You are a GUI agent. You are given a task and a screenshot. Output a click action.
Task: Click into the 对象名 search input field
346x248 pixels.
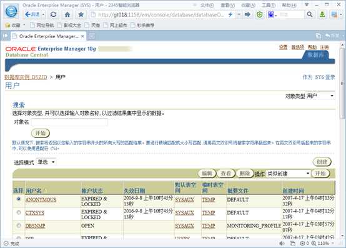coord(69,122)
